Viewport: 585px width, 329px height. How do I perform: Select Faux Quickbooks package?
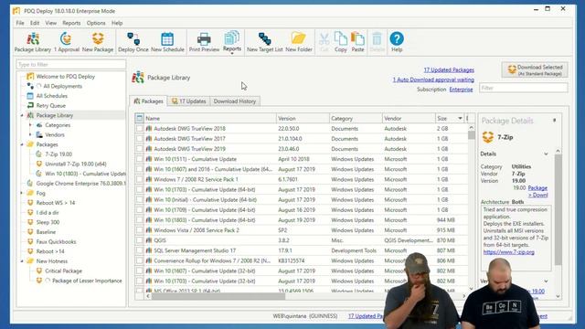tap(56, 241)
